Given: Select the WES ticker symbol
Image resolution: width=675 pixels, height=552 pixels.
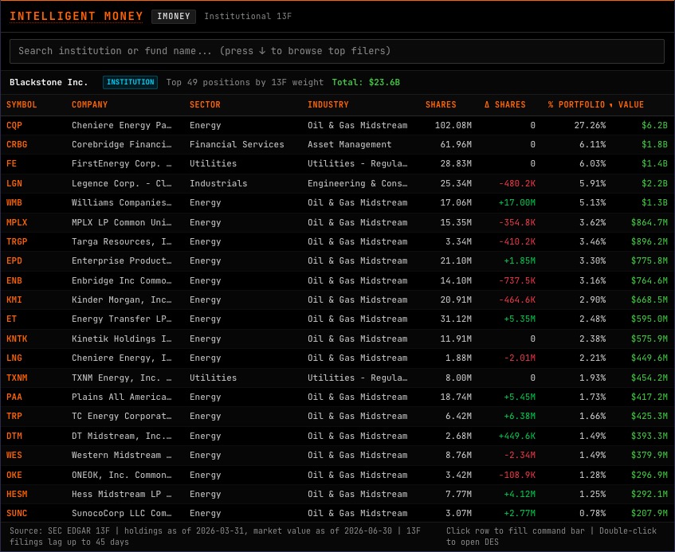Looking at the screenshot, I should tap(14, 455).
